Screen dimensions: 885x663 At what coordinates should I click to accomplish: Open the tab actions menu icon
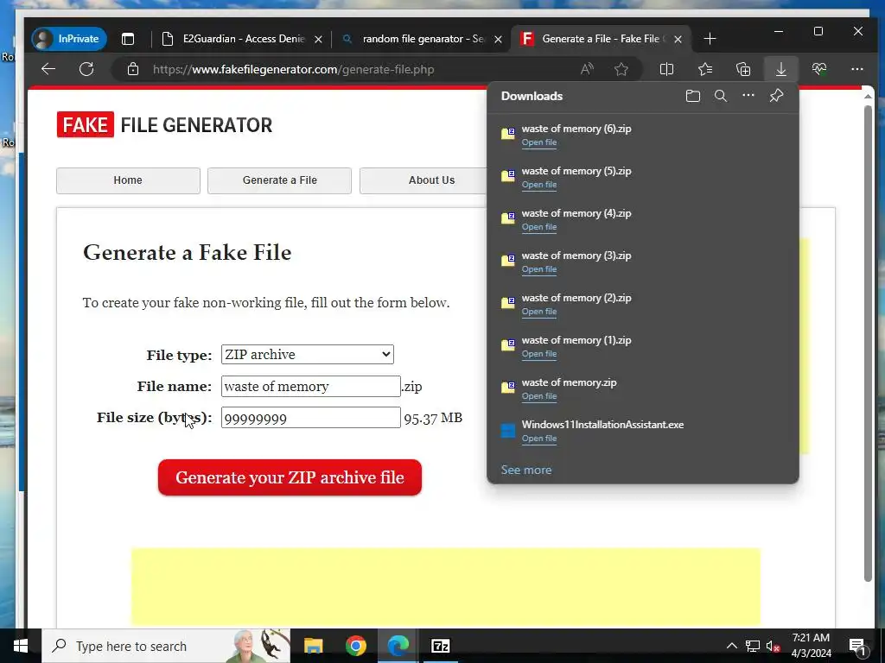[128, 39]
